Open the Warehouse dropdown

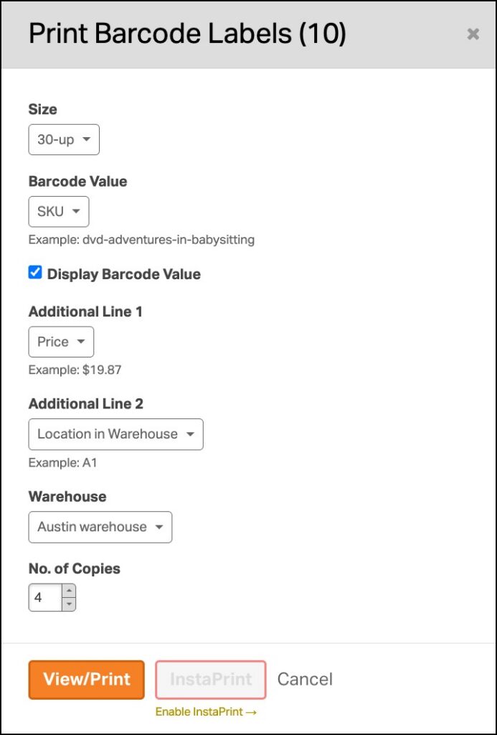[x=100, y=527]
